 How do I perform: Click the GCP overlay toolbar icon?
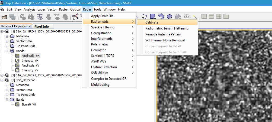56,17
